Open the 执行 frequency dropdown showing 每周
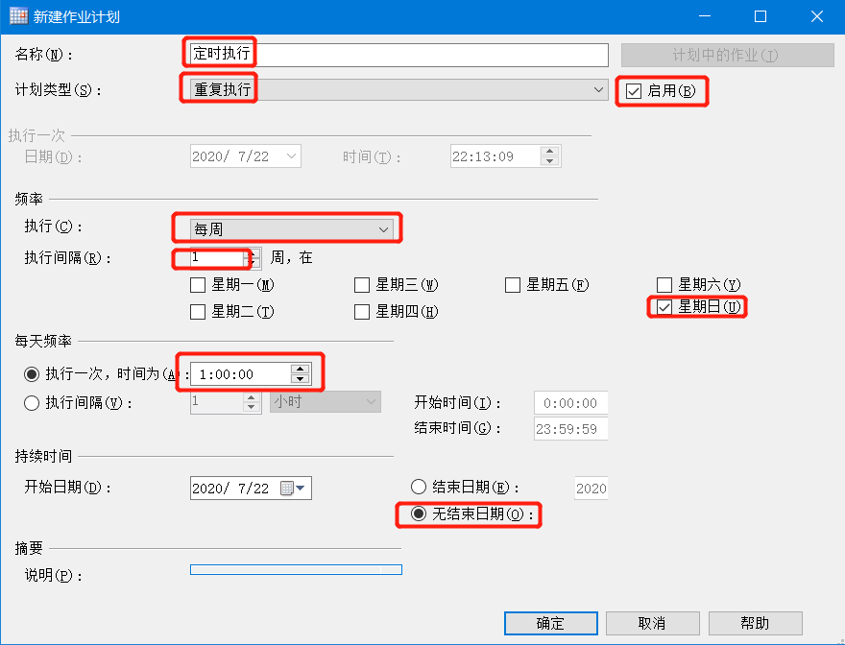845x645 pixels. [292, 229]
